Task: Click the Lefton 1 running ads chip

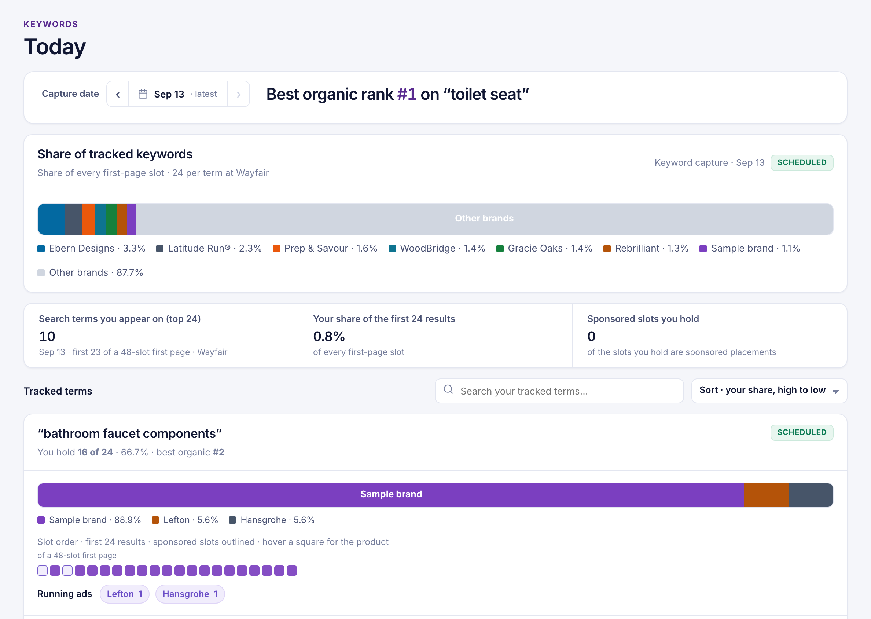Action: coord(125,594)
